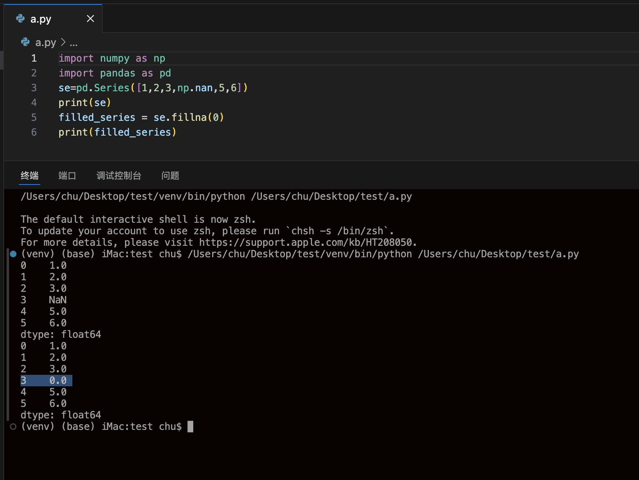Image resolution: width=639 pixels, height=480 pixels.
Task: Open the breadcrumb ellipsis symbol menu
Action: [x=74, y=43]
